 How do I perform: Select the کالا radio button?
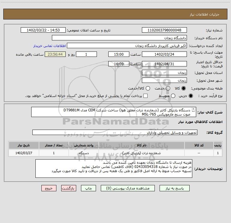pyautogui.click(x=184, y=88)
